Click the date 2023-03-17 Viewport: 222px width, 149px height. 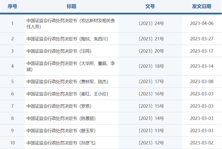pyautogui.click(x=202, y=51)
